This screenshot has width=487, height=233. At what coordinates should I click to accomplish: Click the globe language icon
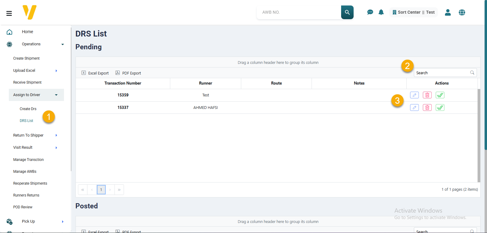tap(462, 12)
